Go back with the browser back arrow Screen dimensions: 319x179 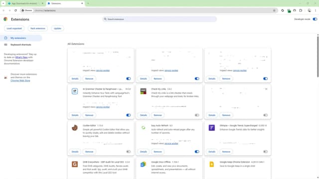(3, 10)
